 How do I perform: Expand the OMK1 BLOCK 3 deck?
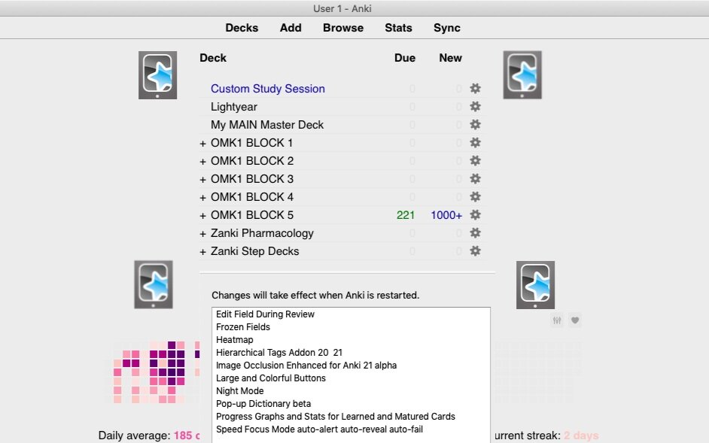(202, 180)
